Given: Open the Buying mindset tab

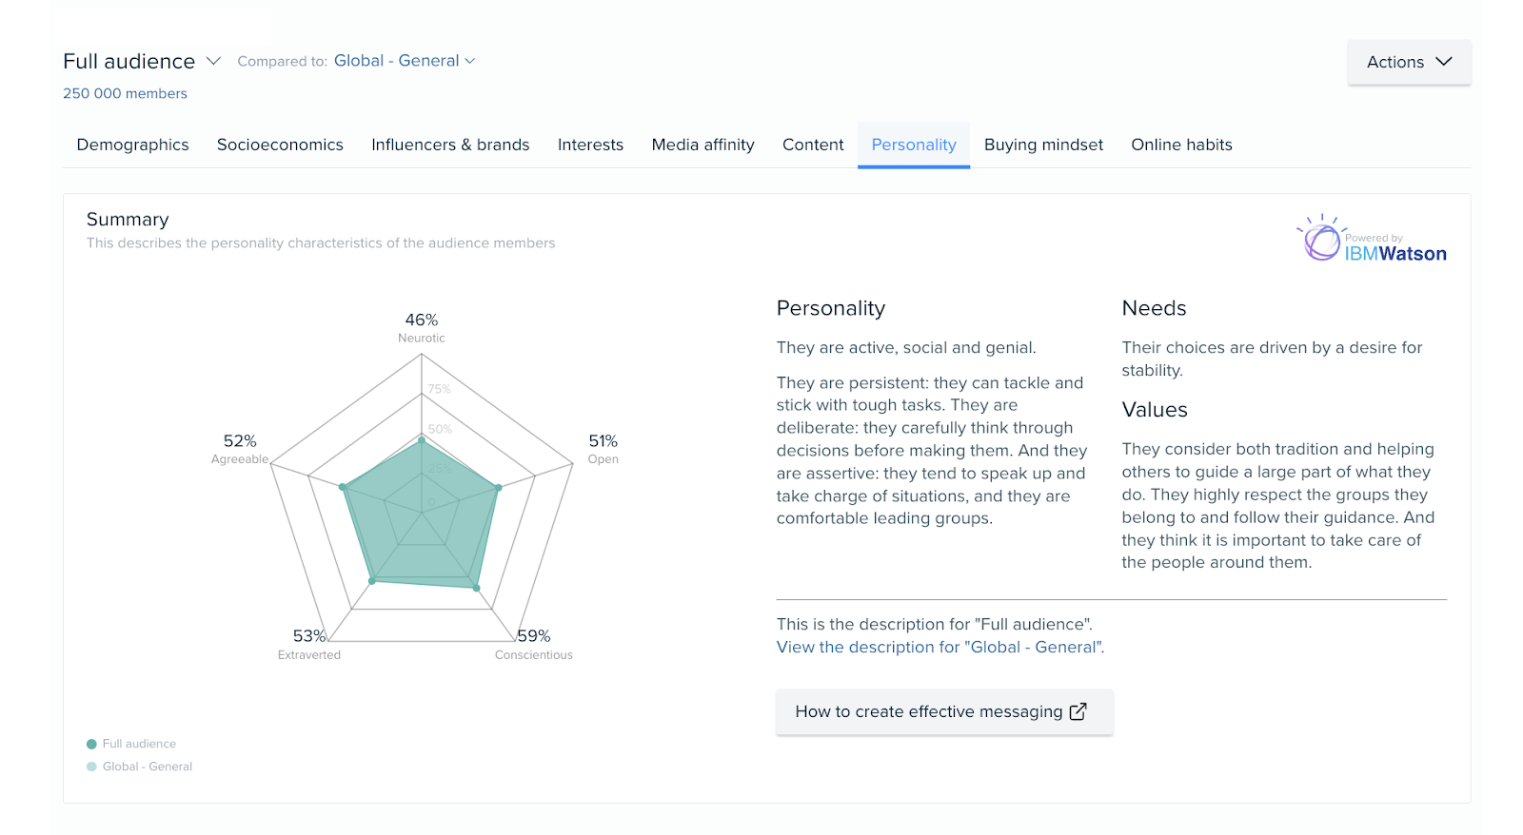Looking at the screenshot, I should (x=1043, y=145).
